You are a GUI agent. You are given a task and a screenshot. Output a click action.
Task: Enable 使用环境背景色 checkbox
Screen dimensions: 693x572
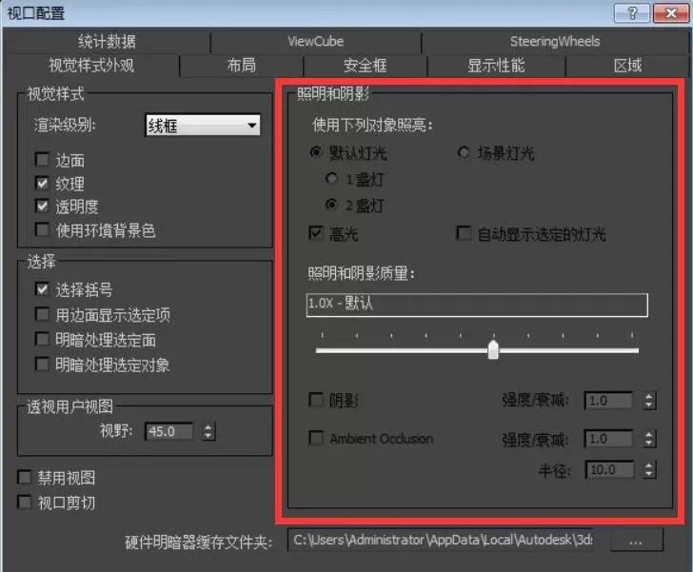(42, 230)
